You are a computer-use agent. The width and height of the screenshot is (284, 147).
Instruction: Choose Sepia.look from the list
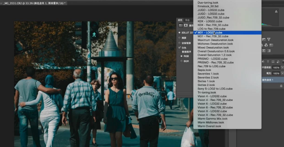pyautogui.click(x=227, y=70)
